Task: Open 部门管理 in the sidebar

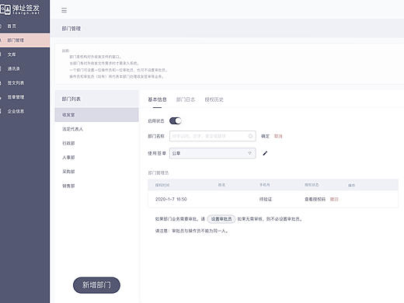Action: (25, 40)
